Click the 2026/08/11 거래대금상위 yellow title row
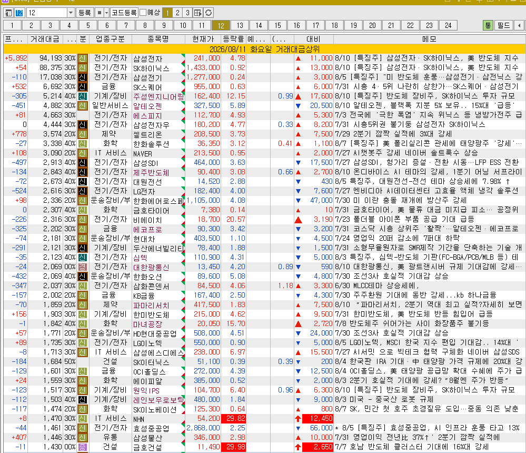The width and height of the screenshot is (526, 453). (x=264, y=49)
